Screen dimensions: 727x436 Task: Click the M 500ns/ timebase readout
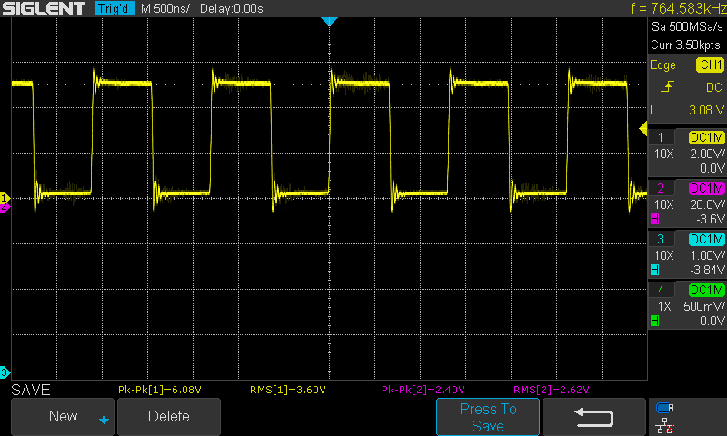tap(165, 8)
